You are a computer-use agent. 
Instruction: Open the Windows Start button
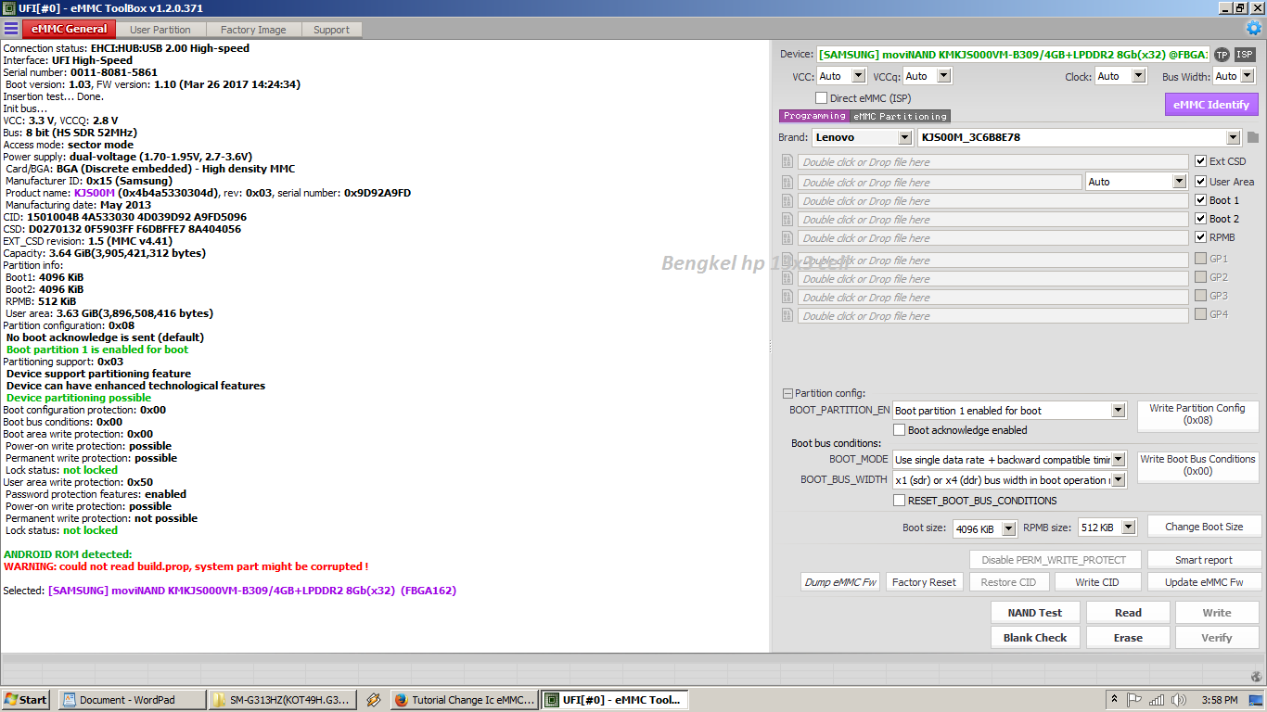point(26,700)
